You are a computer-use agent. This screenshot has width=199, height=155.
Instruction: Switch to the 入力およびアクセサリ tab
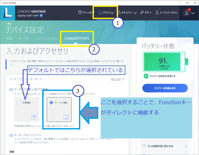[76, 38]
